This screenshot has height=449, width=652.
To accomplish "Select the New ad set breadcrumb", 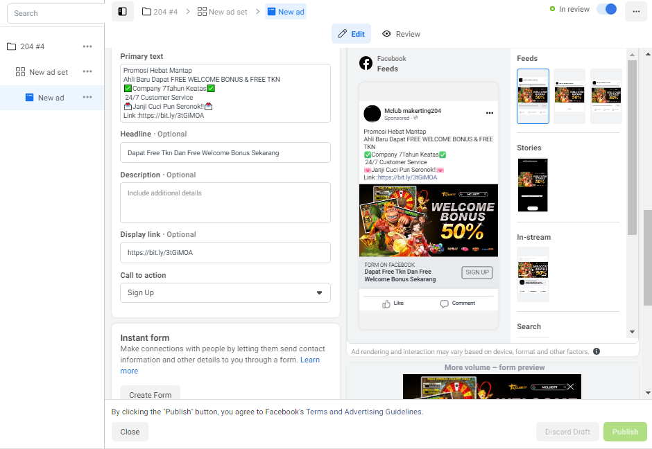I will (x=223, y=12).
